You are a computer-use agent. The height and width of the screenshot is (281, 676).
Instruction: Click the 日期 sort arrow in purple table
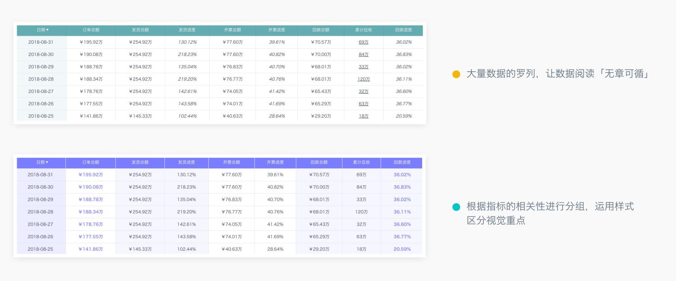47,162
